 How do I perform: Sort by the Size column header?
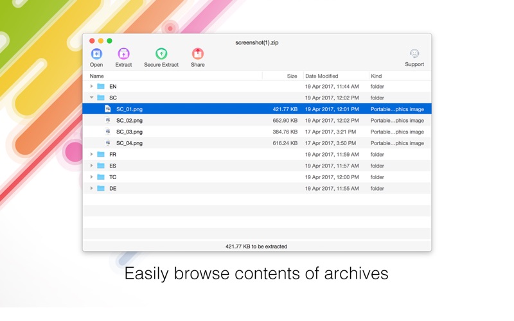283,76
